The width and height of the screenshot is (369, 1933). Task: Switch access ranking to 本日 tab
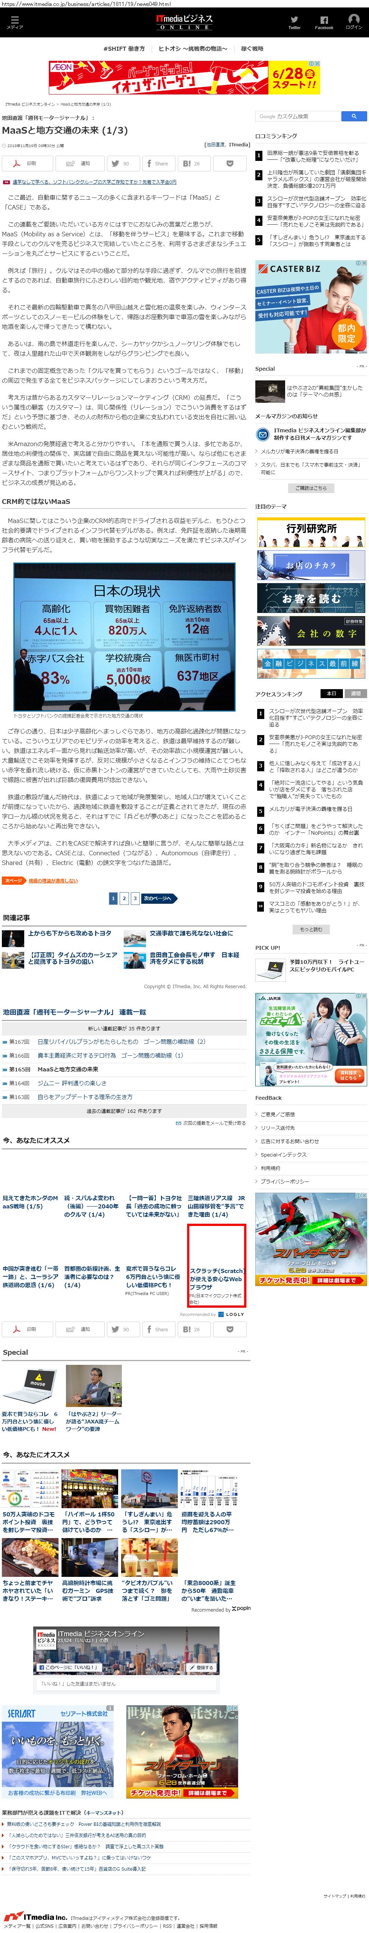(x=331, y=693)
